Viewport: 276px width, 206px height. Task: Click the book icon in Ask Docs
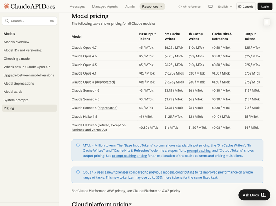tap(264, 195)
